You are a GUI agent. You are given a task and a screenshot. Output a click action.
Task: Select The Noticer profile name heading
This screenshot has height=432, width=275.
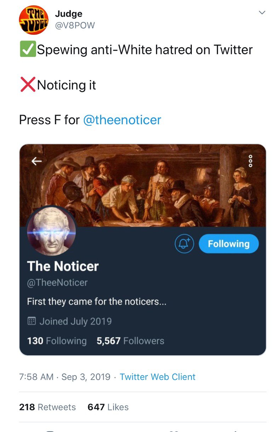tap(63, 266)
